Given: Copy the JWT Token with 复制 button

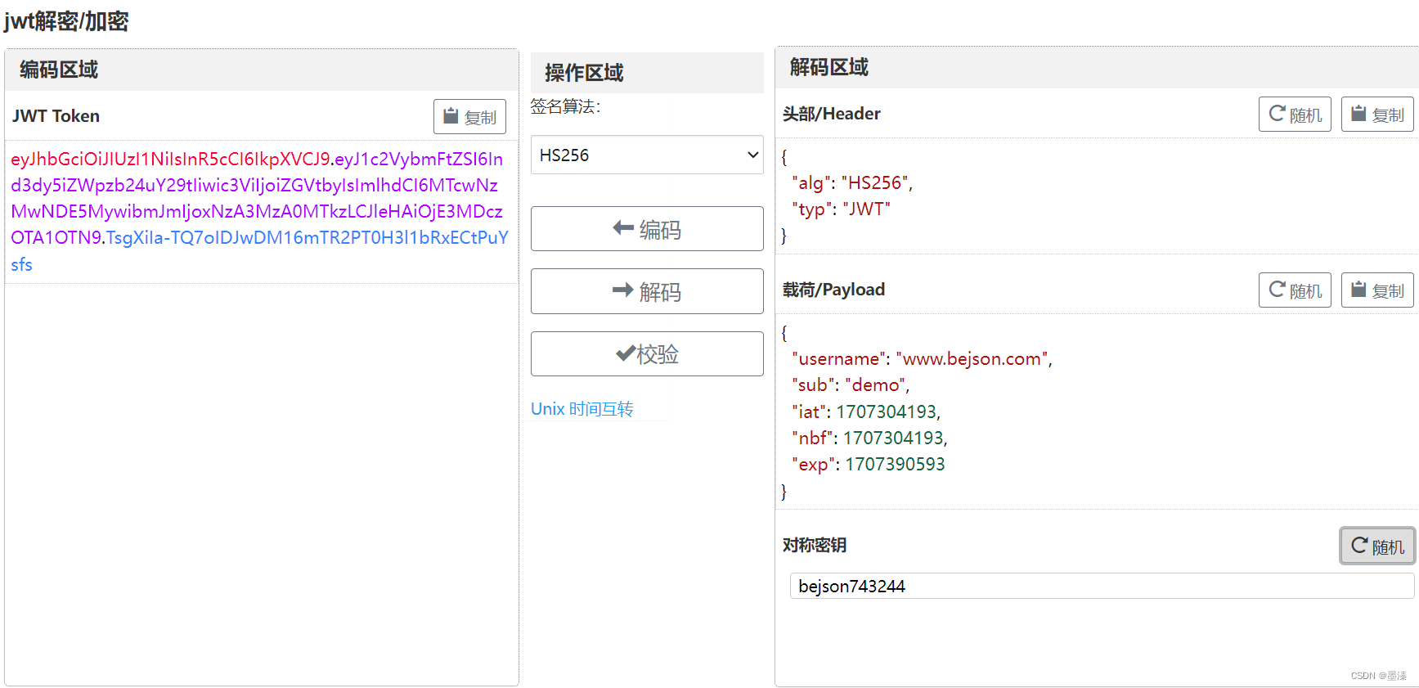Looking at the screenshot, I should tap(469, 117).
